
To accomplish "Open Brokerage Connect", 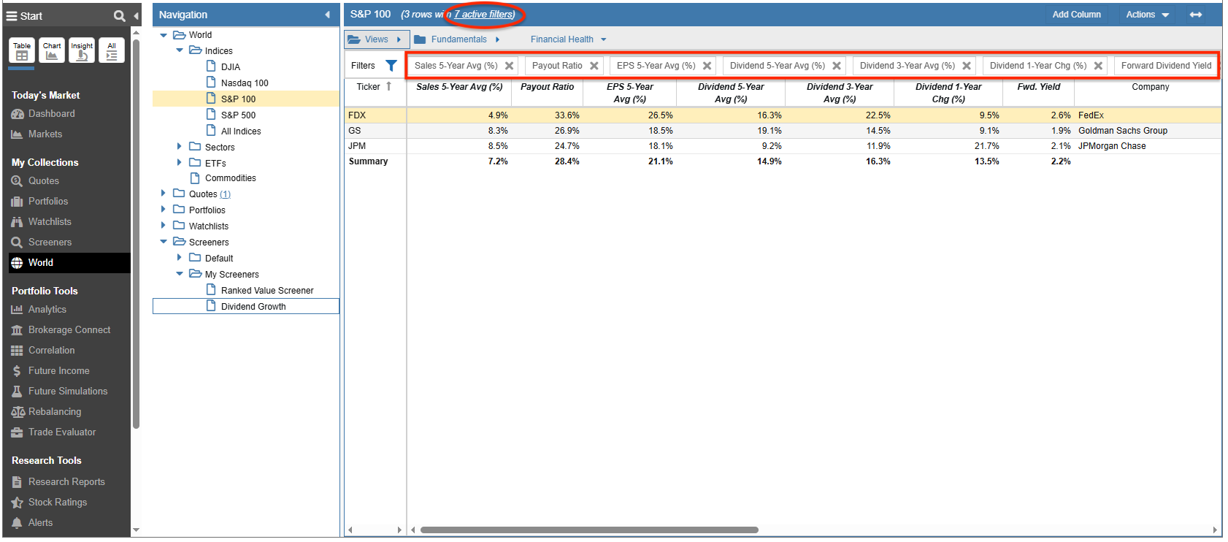I will coord(69,330).
